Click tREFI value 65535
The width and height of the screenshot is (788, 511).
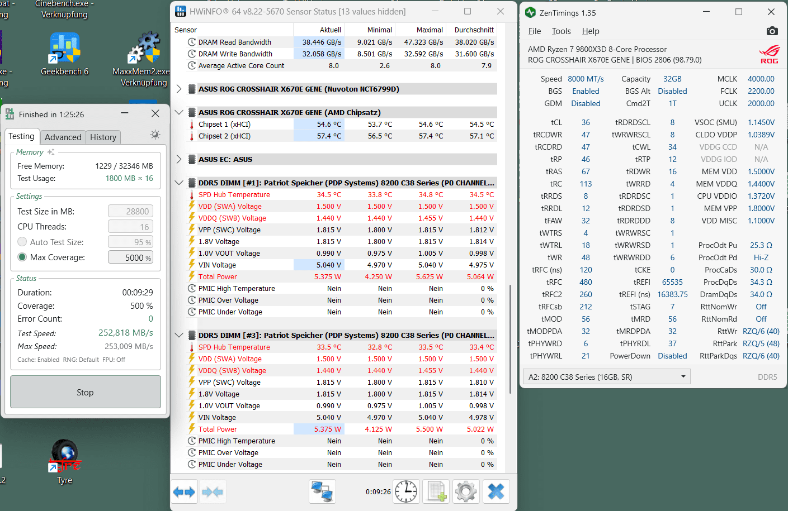(672, 282)
